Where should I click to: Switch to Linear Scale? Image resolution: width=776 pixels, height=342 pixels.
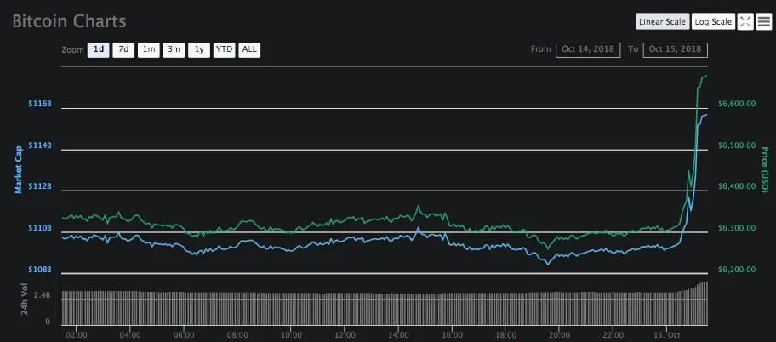662,21
